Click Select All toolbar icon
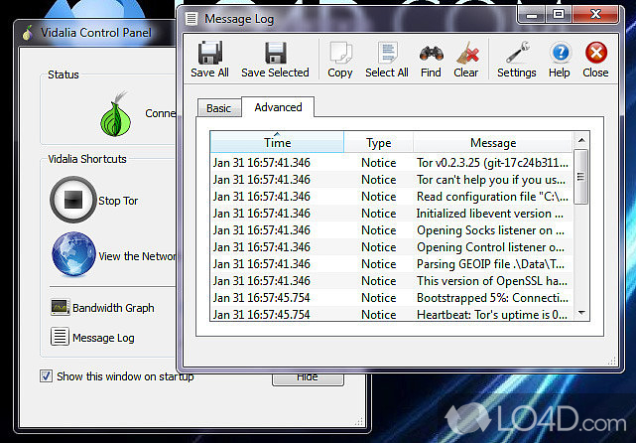The height and width of the screenshot is (443, 636). 387,53
